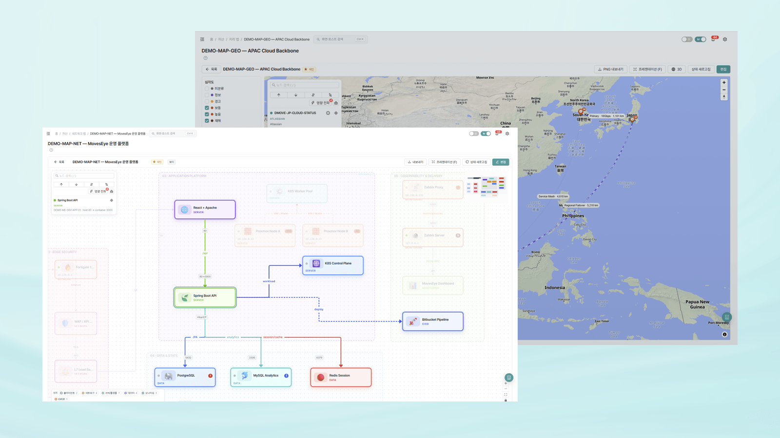This screenshot has height=438, width=780.
Task: Uncheck the 보통 severity checkbox
Action: click(207, 108)
